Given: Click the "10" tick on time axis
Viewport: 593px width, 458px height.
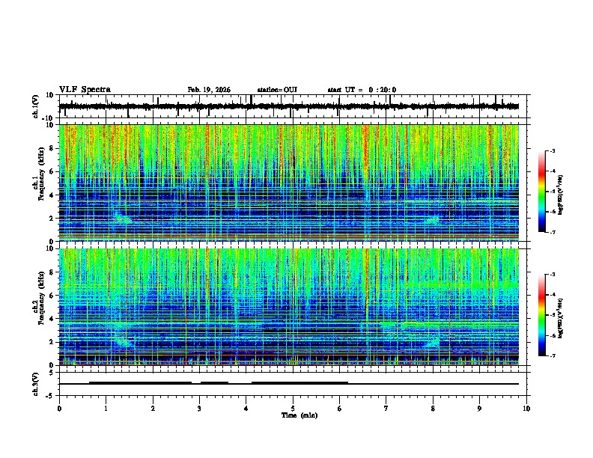Looking at the screenshot, I should [526, 409].
